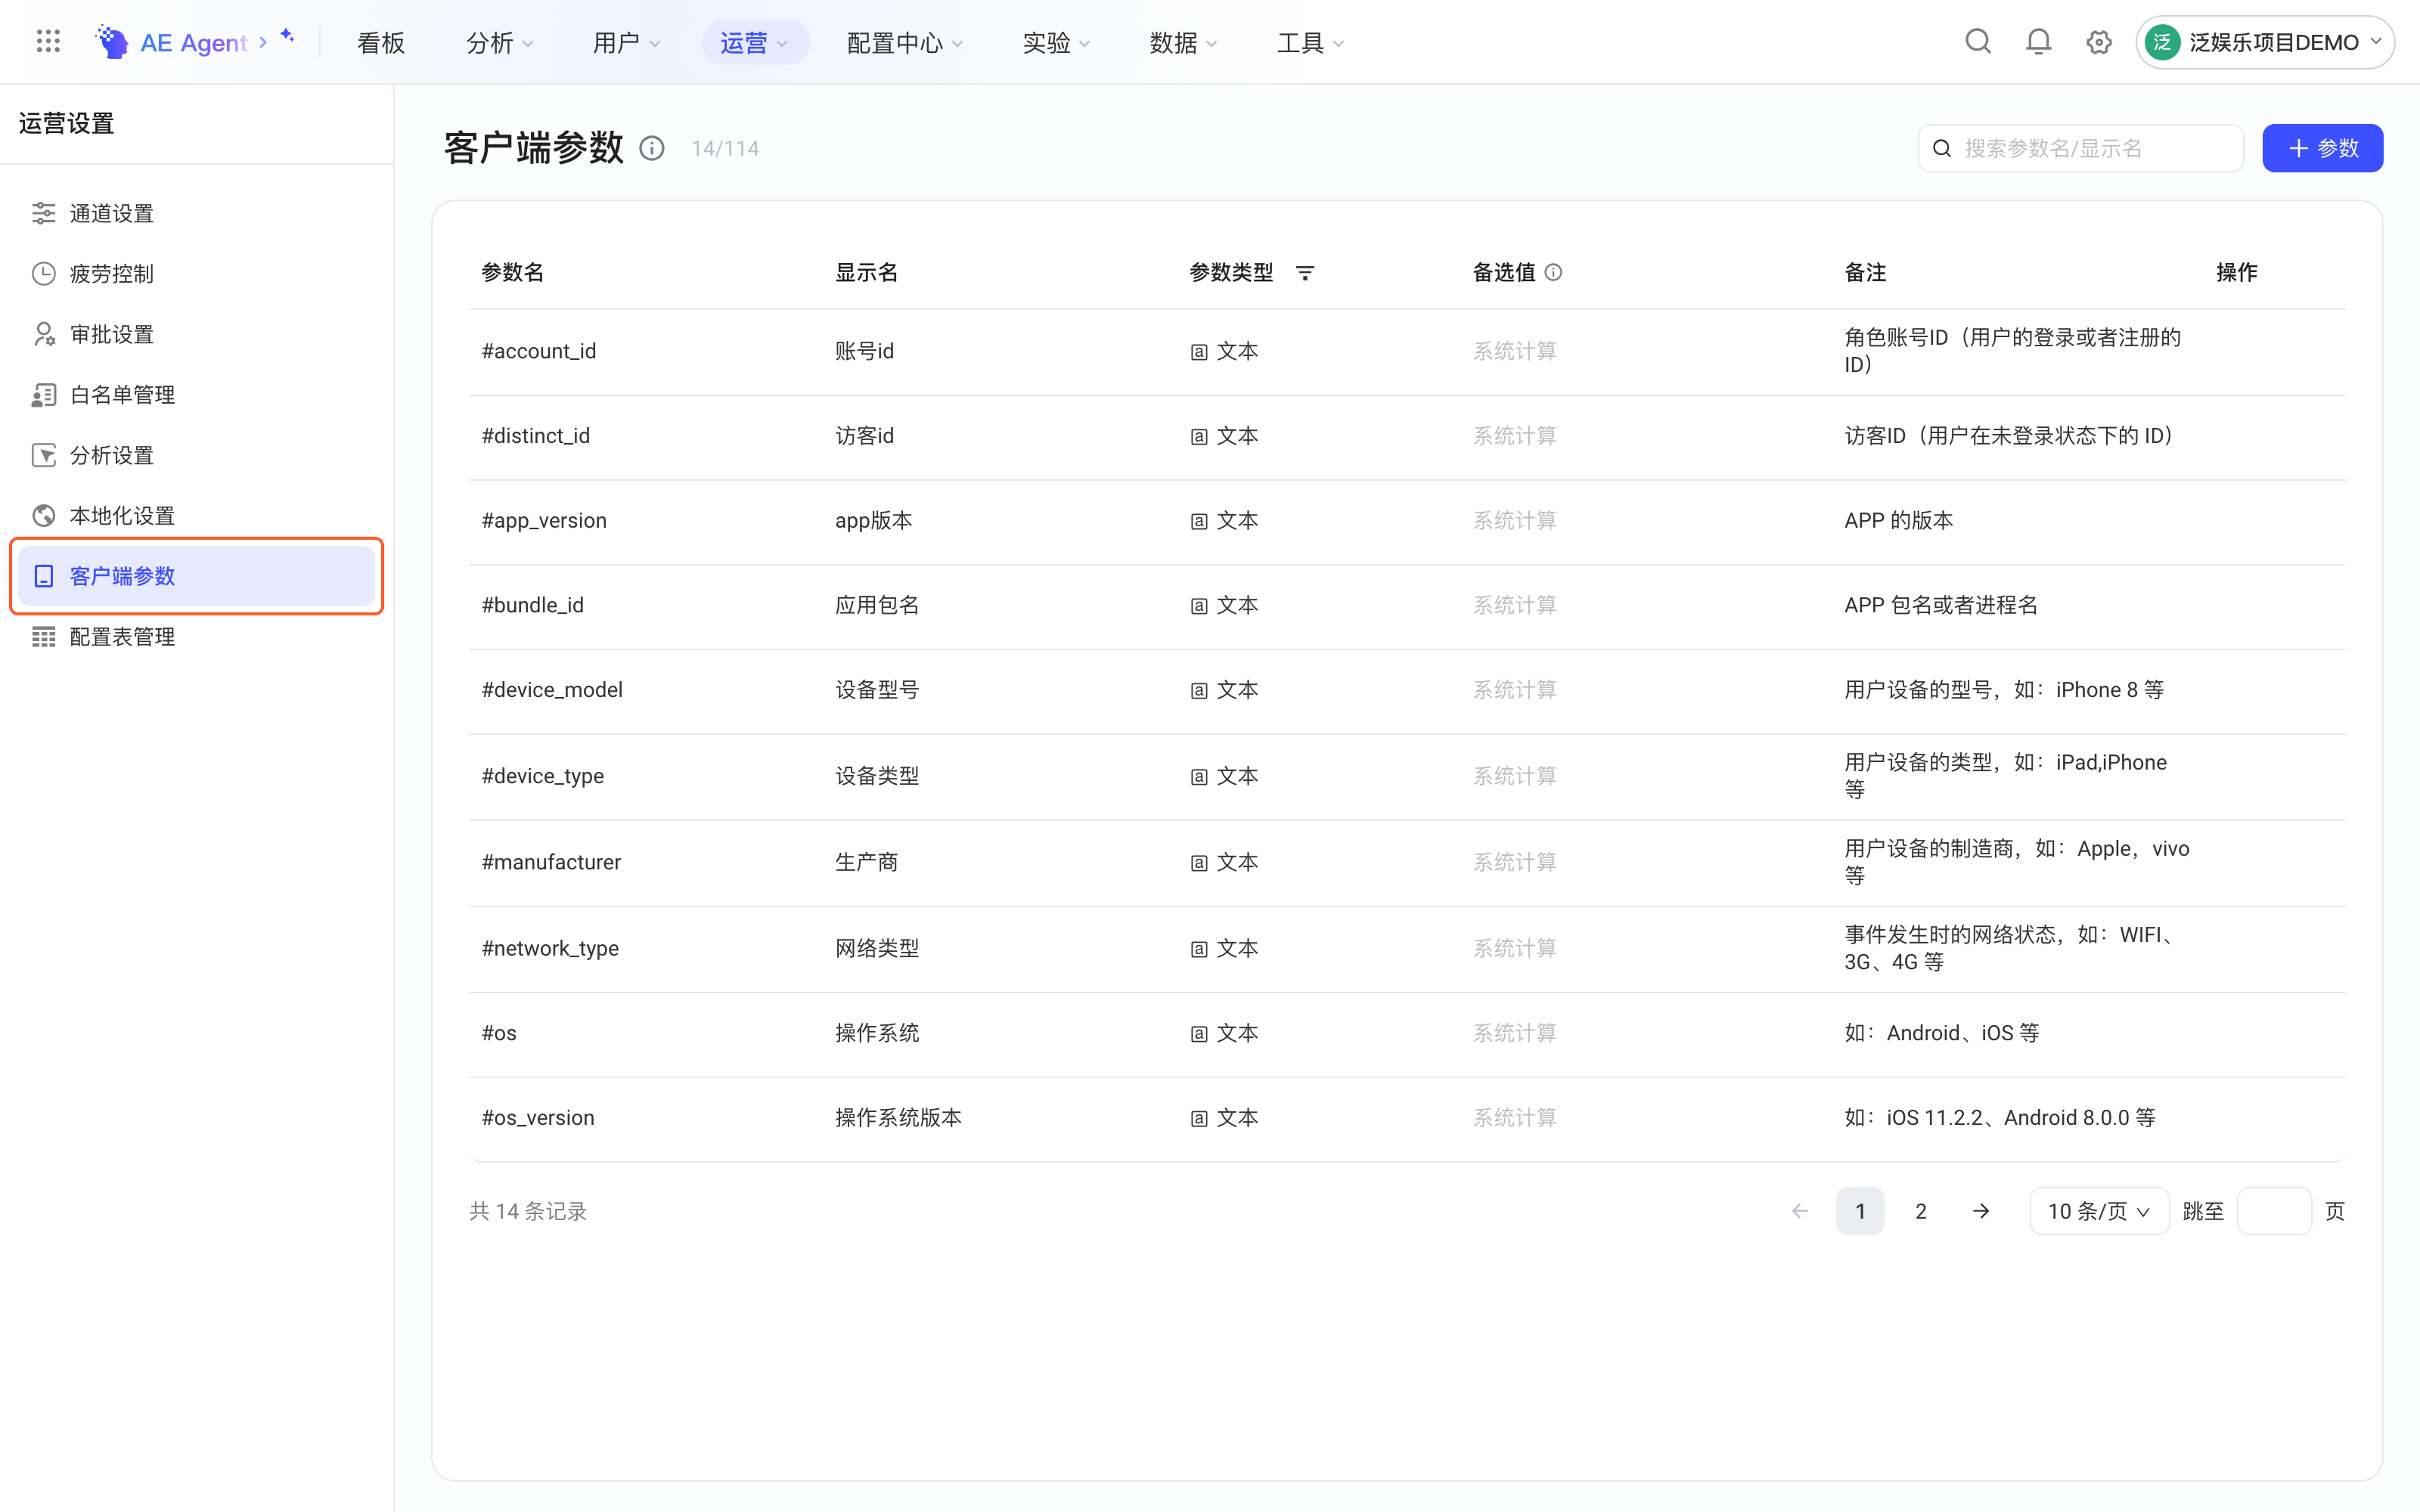This screenshot has height=1512, width=2420.
Task: Open the 10 条/页 page size dropdown
Action: pyautogui.click(x=2099, y=1211)
